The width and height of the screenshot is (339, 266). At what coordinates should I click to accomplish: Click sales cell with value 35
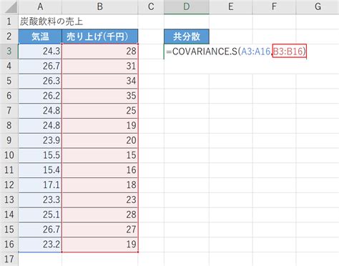[100, 96]
